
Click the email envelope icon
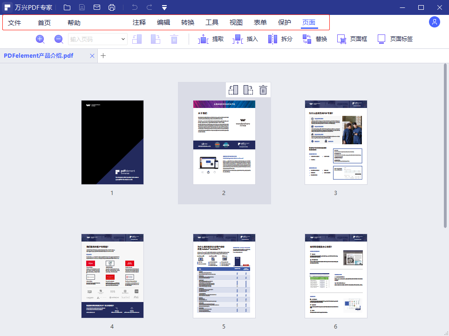coord(97,7)
